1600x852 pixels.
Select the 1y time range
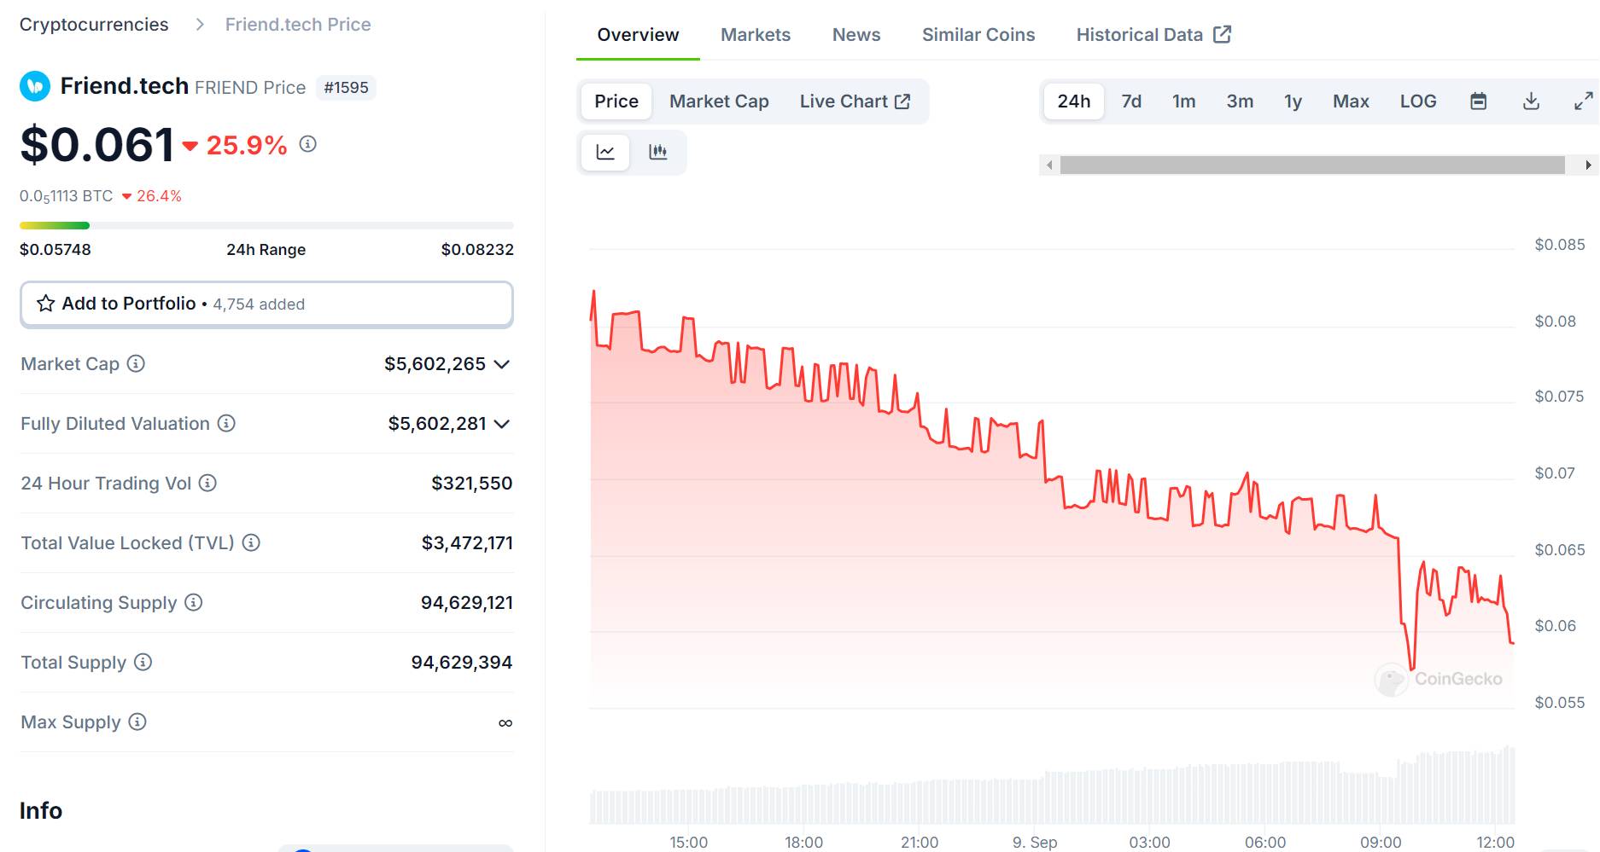pyautogui.click(x=1293, y=101)
